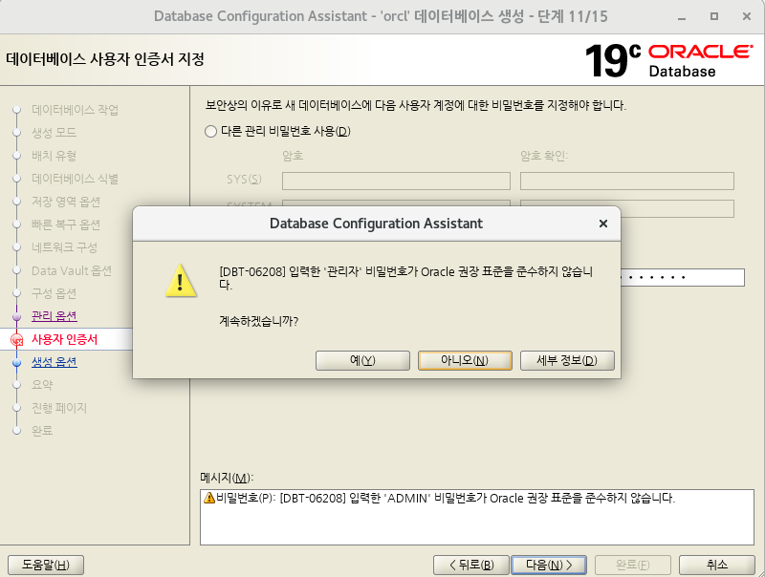This screenshot has height=577, width=765.
Task: Click Data Vault 옵션 step in sidebar
Action: pos(72,270)
